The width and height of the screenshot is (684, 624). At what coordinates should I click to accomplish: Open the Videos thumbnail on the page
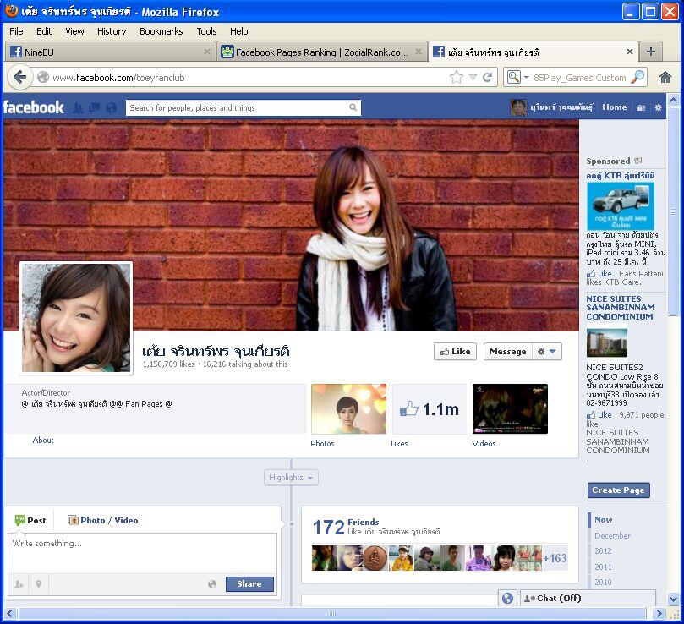click(x=509, y=409)
